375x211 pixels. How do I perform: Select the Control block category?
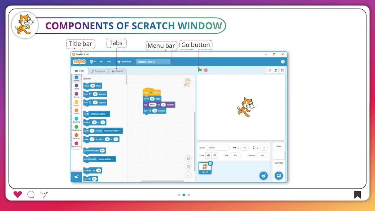coord(76,111)
